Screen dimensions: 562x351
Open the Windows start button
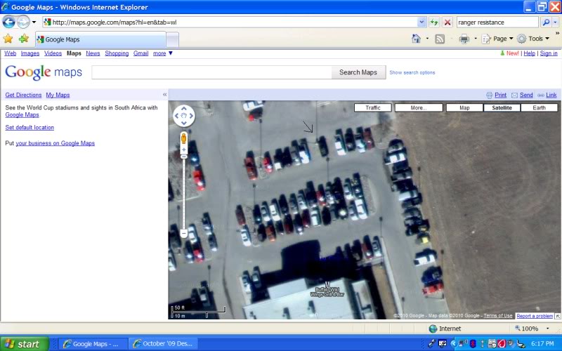pos(25,344)
